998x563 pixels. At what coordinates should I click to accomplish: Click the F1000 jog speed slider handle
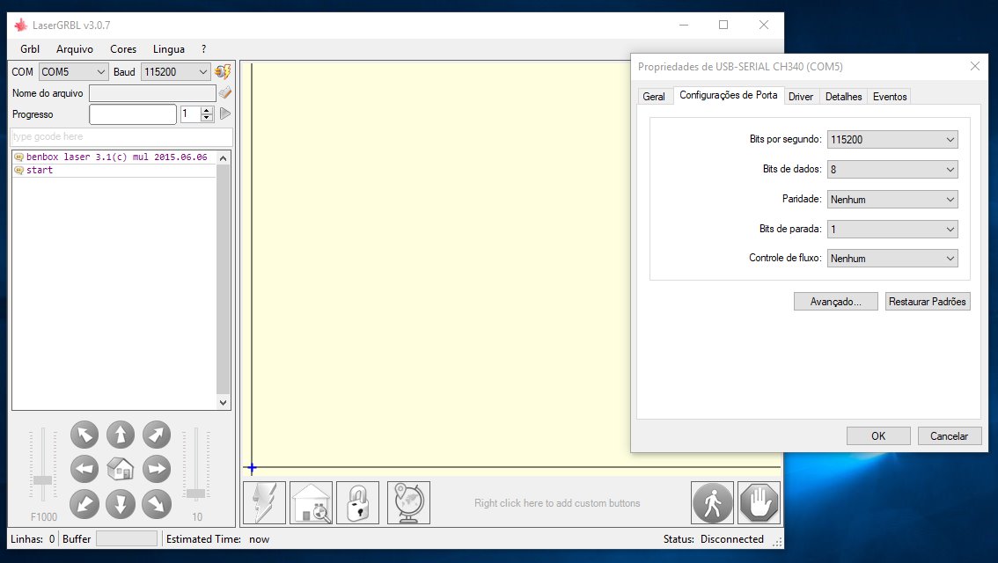(42, 480)
